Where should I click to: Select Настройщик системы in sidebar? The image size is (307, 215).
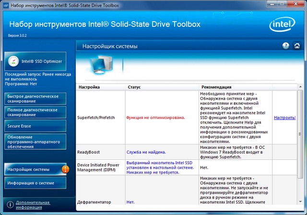point(35,169)
